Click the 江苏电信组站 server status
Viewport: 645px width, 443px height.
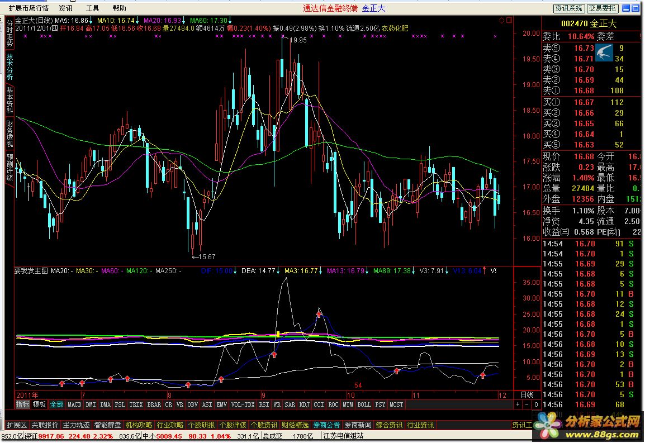coord(343,436)
